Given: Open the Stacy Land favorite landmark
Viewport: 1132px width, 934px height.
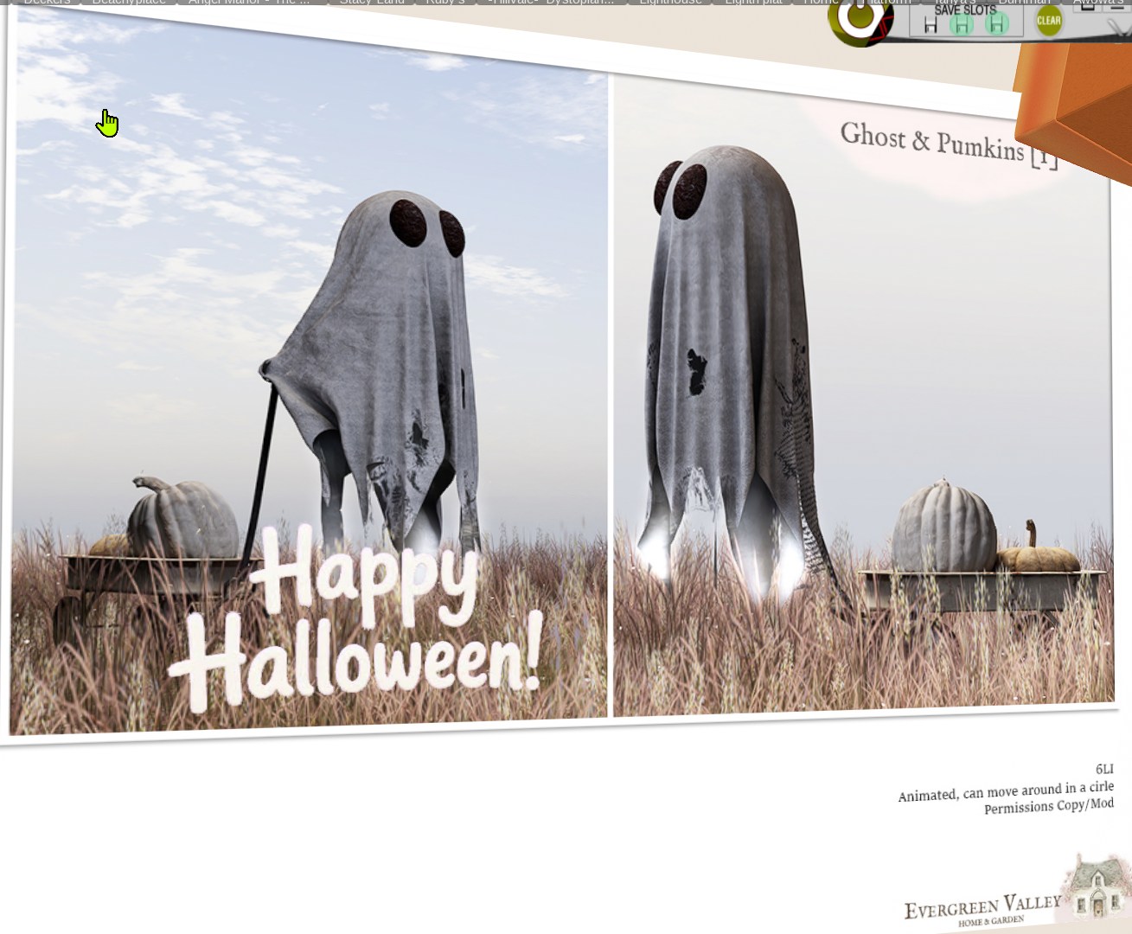Looking at the screenshot, I should coord(372,3).
